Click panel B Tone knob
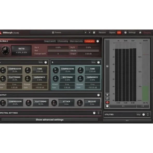The height and width of the screenshot is (153, 153). (81, 70)
